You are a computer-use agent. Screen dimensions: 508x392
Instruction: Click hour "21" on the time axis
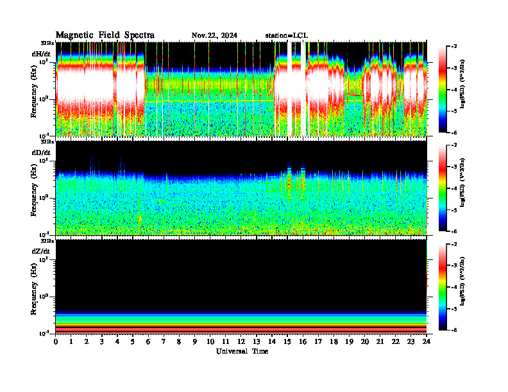(380, 341)
